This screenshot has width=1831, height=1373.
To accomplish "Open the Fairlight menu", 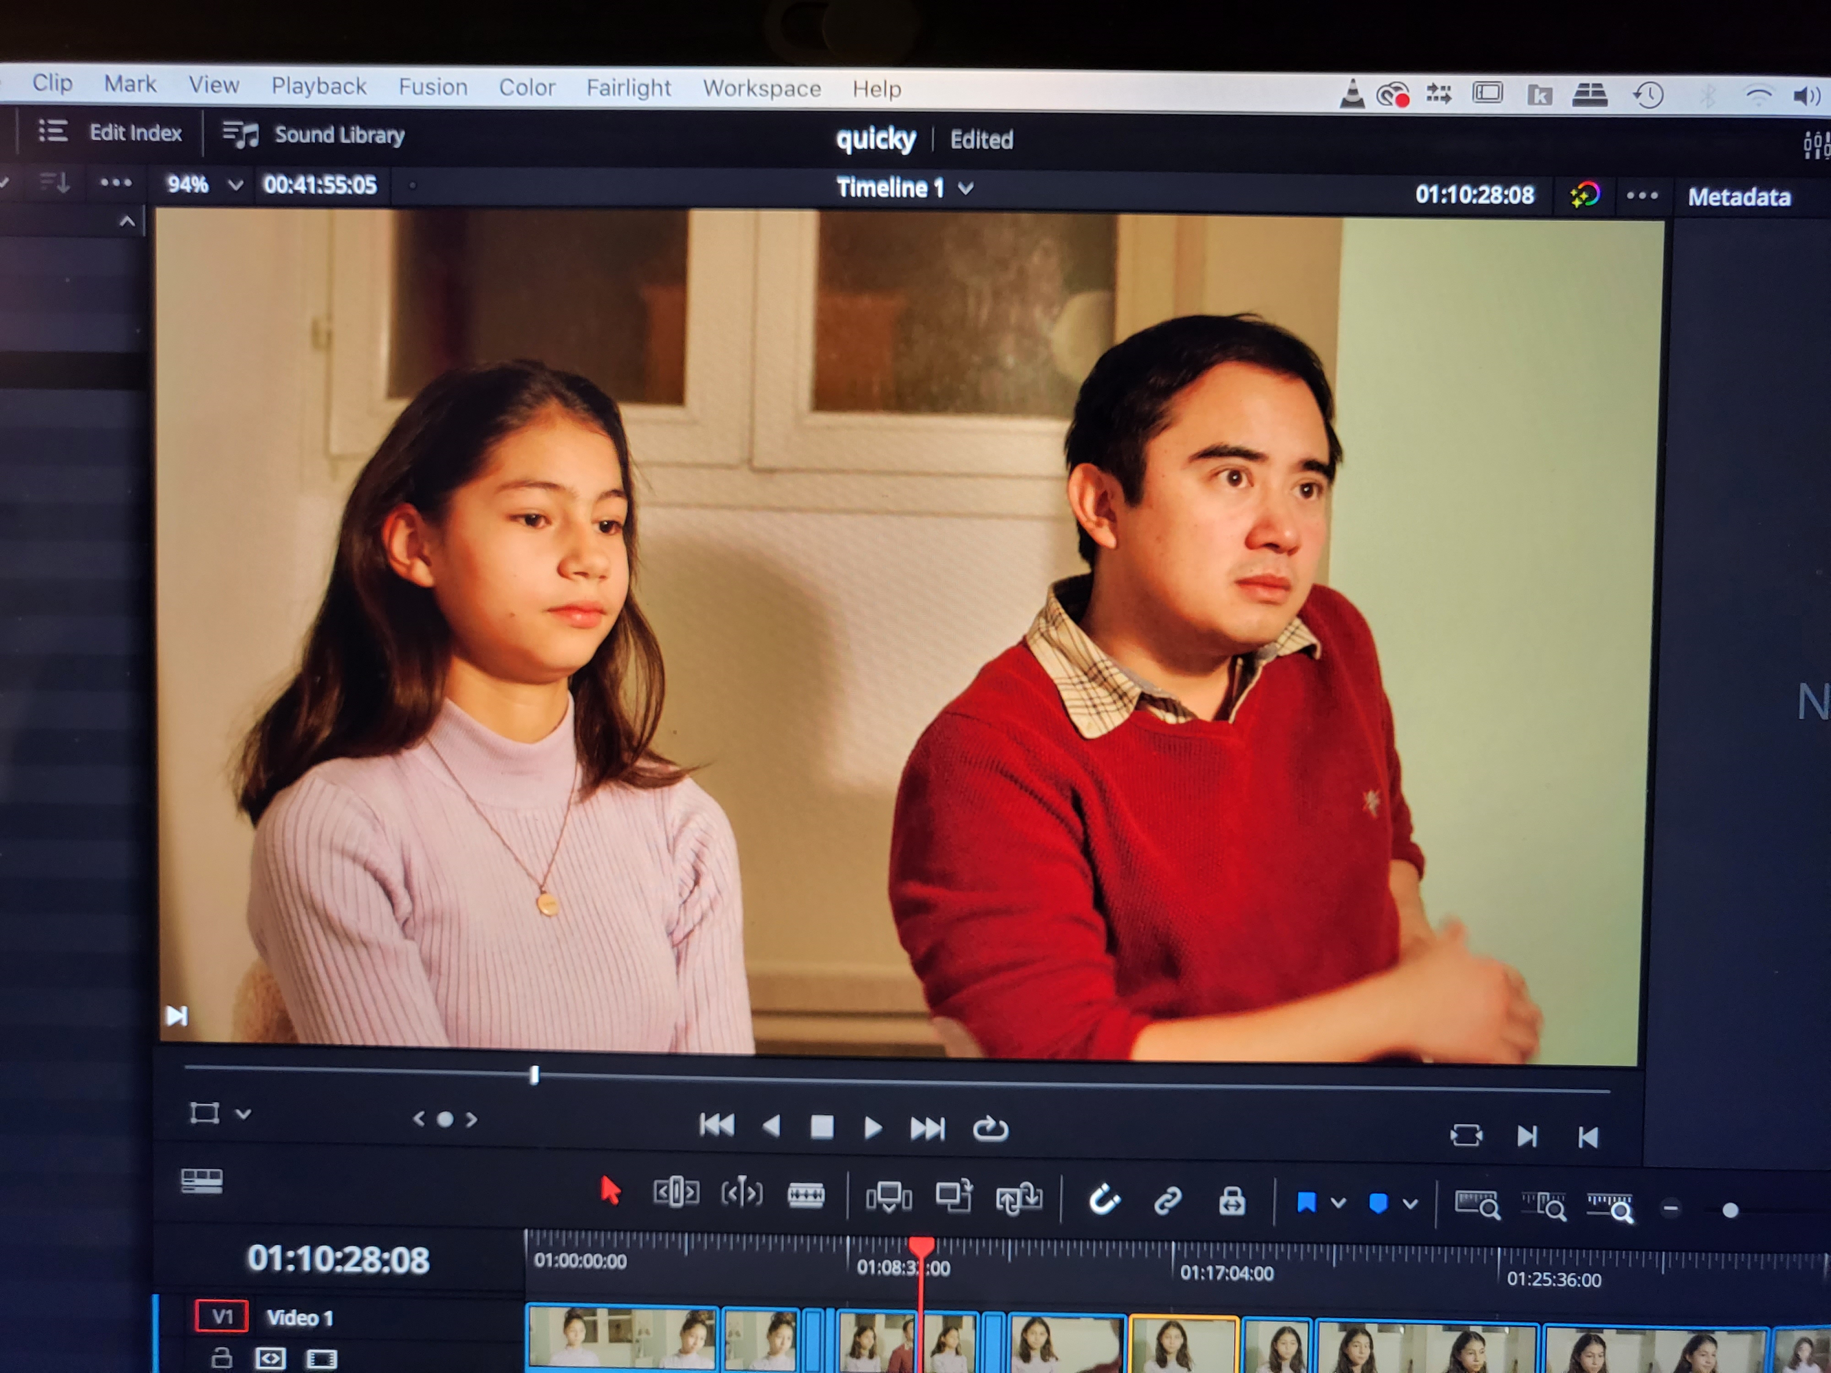I will point(628,88).
